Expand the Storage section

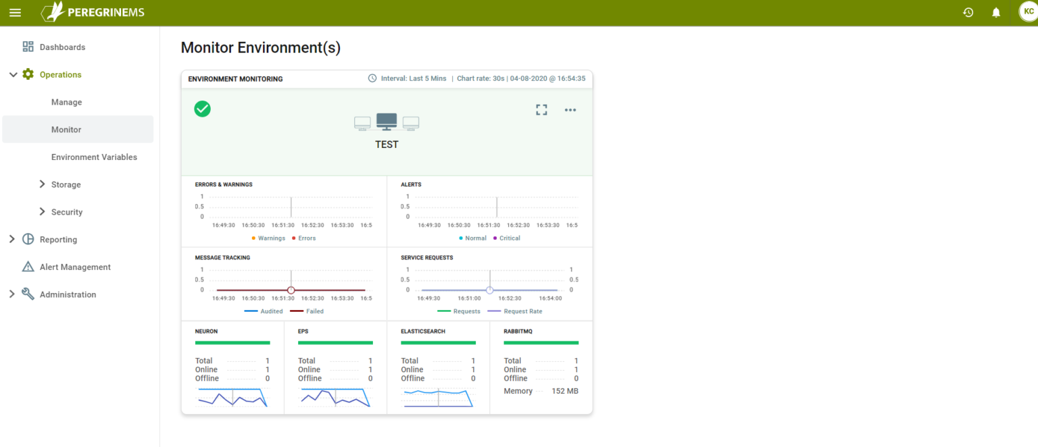coord(68,184)
